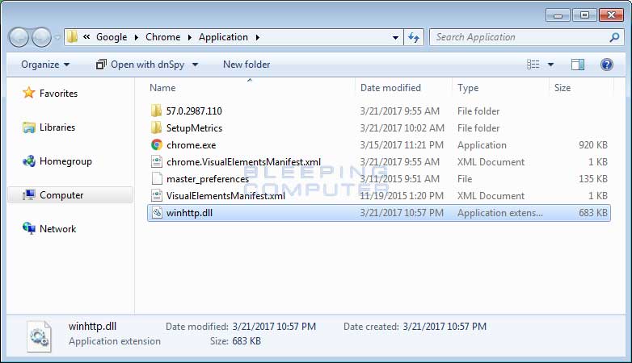Click Open with dnSpy
The height and width of the screenshot is (363, 632).
coord(140,65)
